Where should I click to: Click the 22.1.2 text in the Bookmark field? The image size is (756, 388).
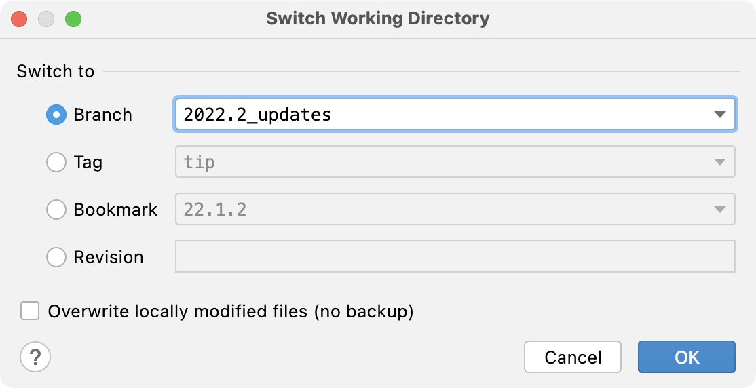coord(214,210)
